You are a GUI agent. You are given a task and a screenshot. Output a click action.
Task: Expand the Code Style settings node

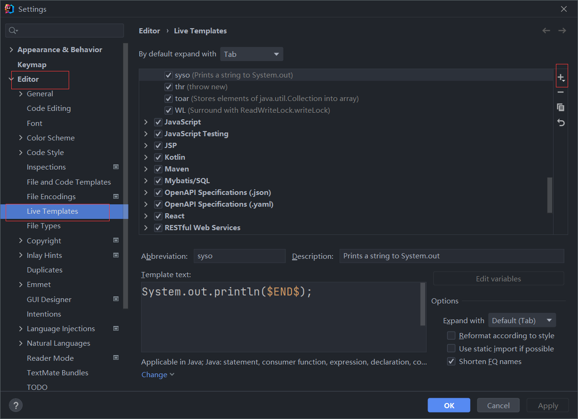coord(21,152)
